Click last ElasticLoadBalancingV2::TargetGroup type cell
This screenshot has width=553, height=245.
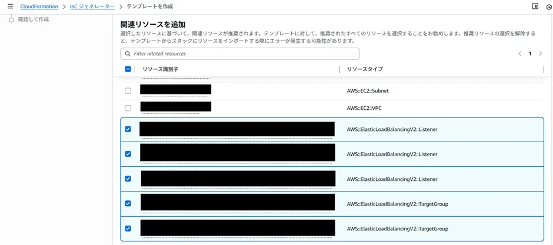[x=398, y=229]
